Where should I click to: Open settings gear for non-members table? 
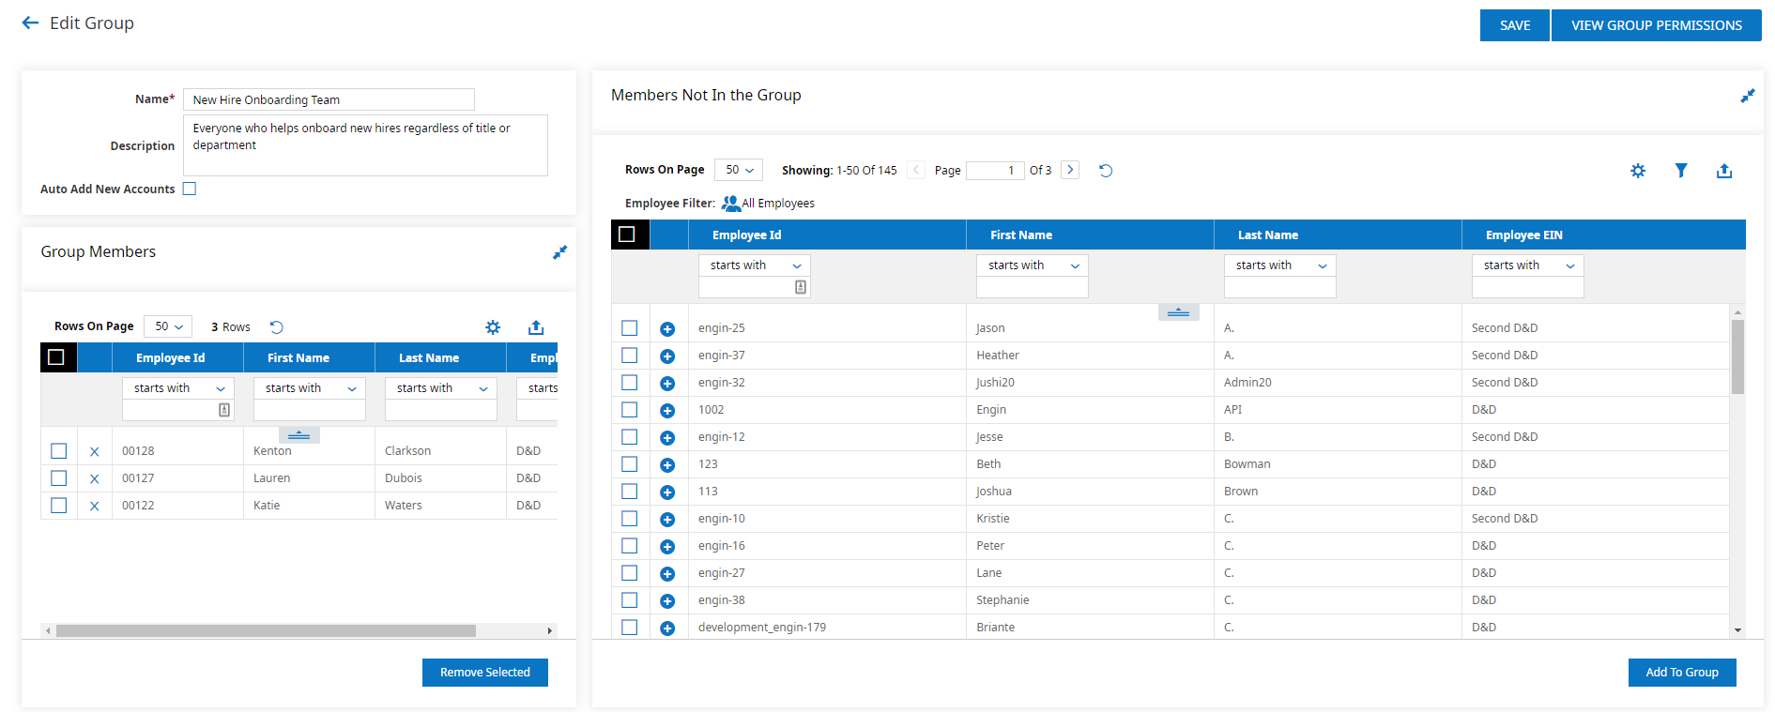pos(1638,171)
